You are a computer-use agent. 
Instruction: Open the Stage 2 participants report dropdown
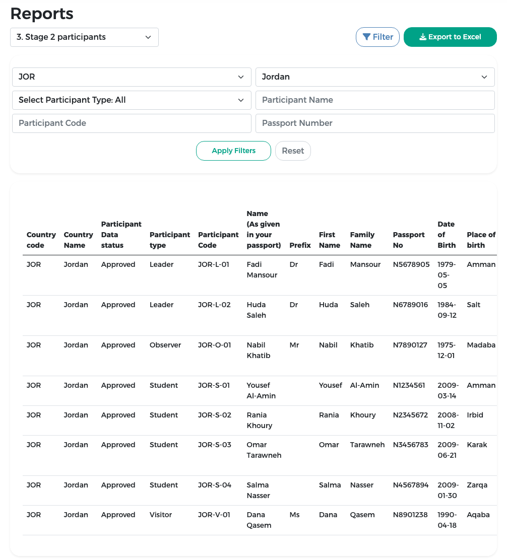[x=84, y=37]
